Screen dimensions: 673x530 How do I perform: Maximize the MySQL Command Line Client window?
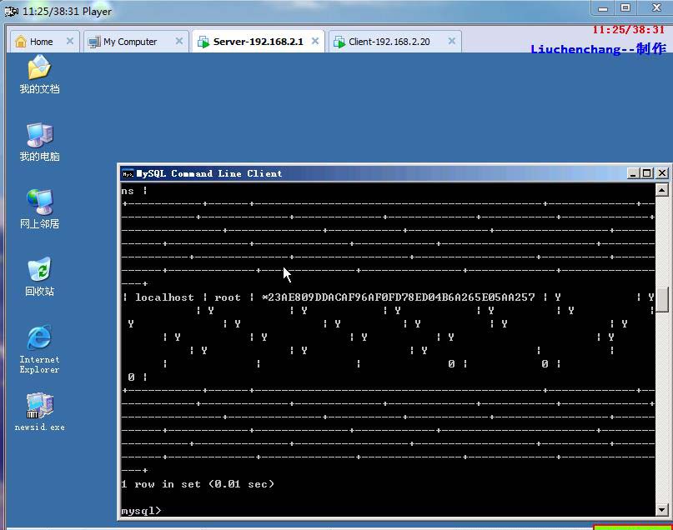647,173
